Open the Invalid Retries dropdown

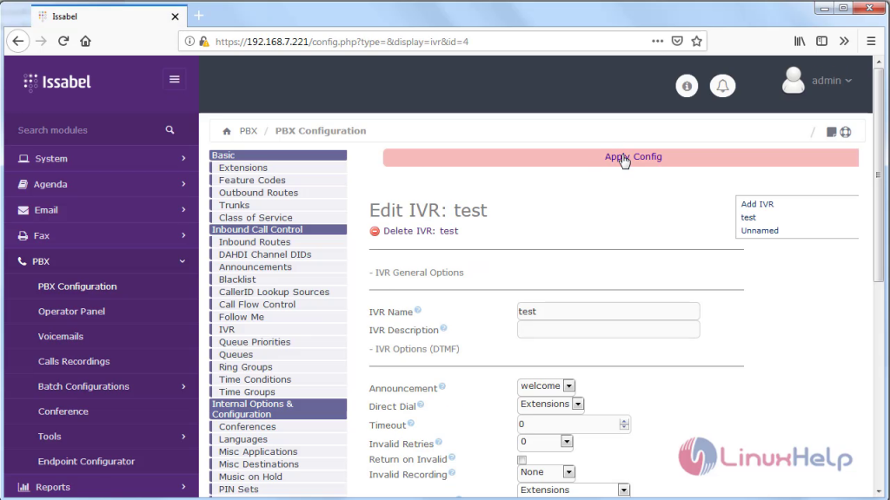[x=545, y=442]
